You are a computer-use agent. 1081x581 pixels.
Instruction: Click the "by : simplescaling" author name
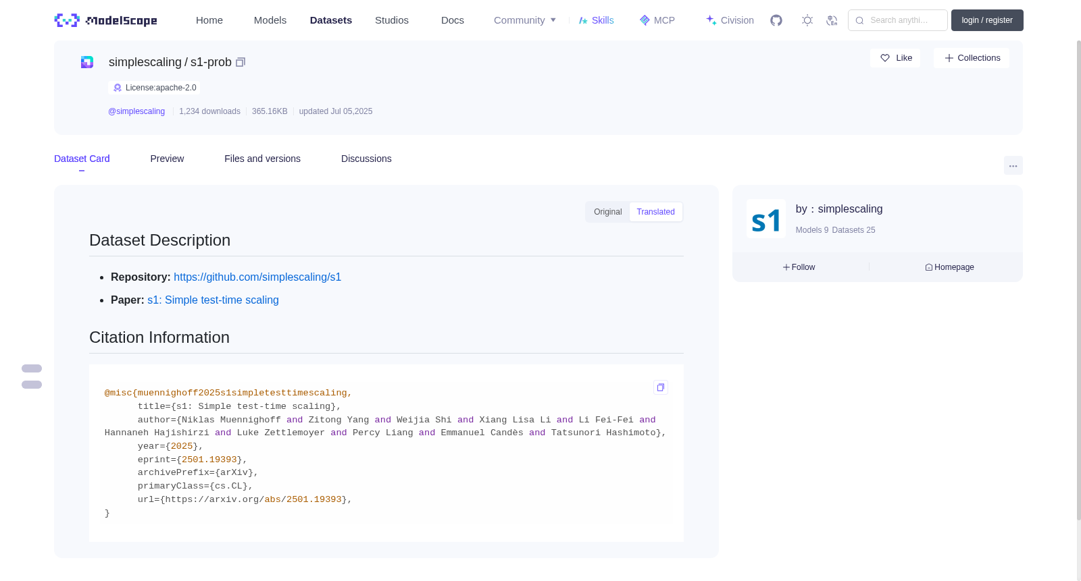[x=839, y=209]
